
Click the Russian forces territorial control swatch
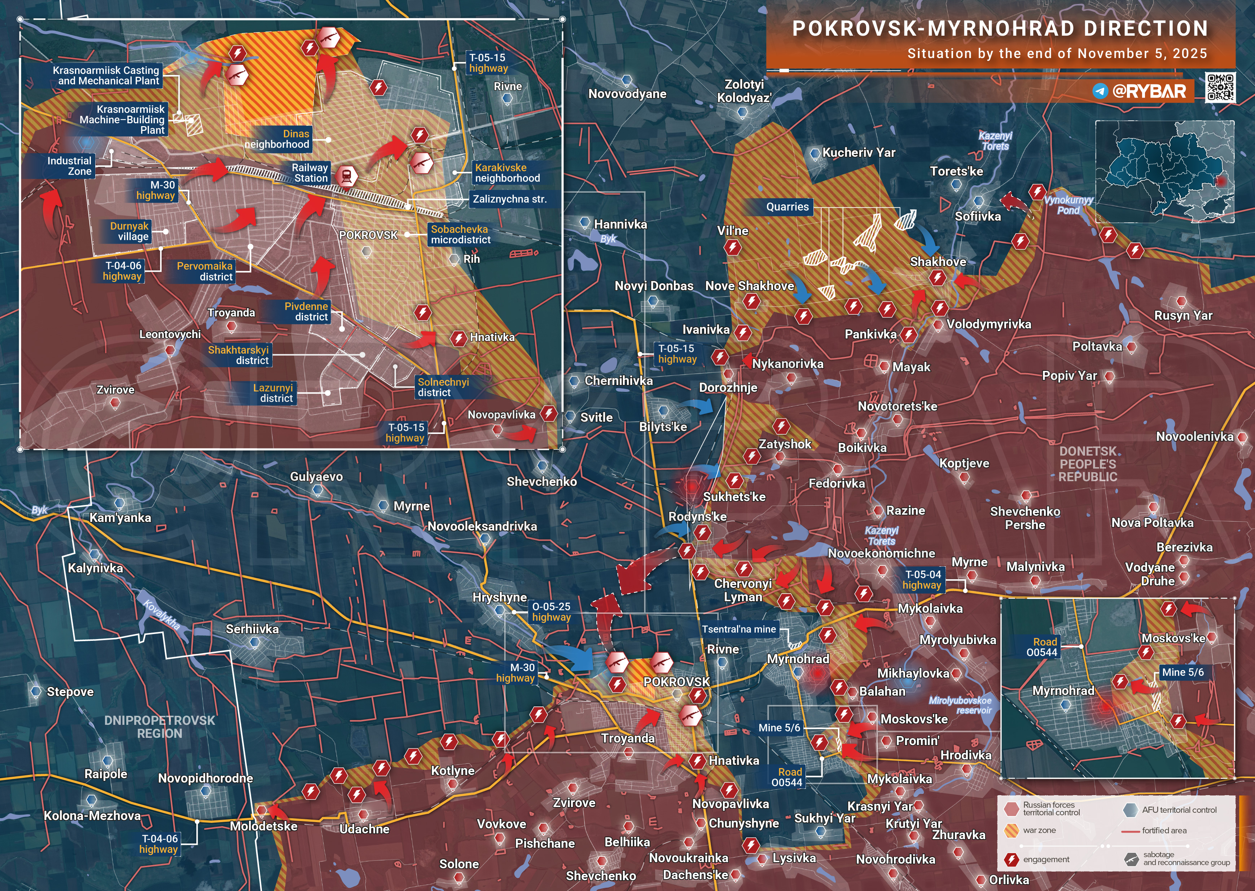pyautogui.click(x=1011, y=809)
